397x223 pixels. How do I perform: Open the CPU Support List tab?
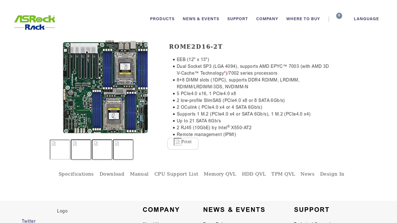tap(176, 174)
